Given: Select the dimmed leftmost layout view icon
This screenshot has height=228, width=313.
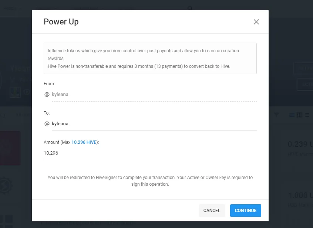Looking at the screenshot, I should point(292,115).
